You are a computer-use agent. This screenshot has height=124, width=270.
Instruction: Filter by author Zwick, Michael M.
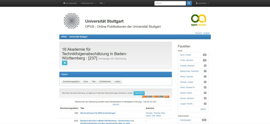point(187,87)
